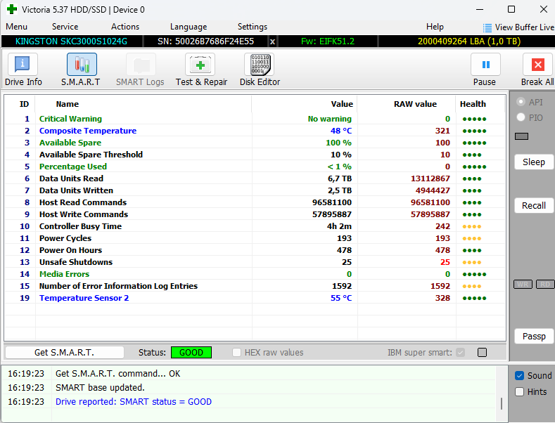Click the x next to serial number
Image resolution: width=555 pixels, height=423 pixels.
273,41
